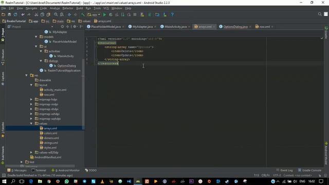Click the Stop square icon
329x185 pixels.
click(135, 15)
